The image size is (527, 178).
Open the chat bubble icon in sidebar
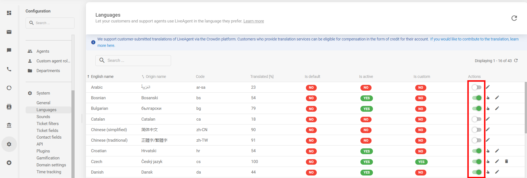click(9, 50)
